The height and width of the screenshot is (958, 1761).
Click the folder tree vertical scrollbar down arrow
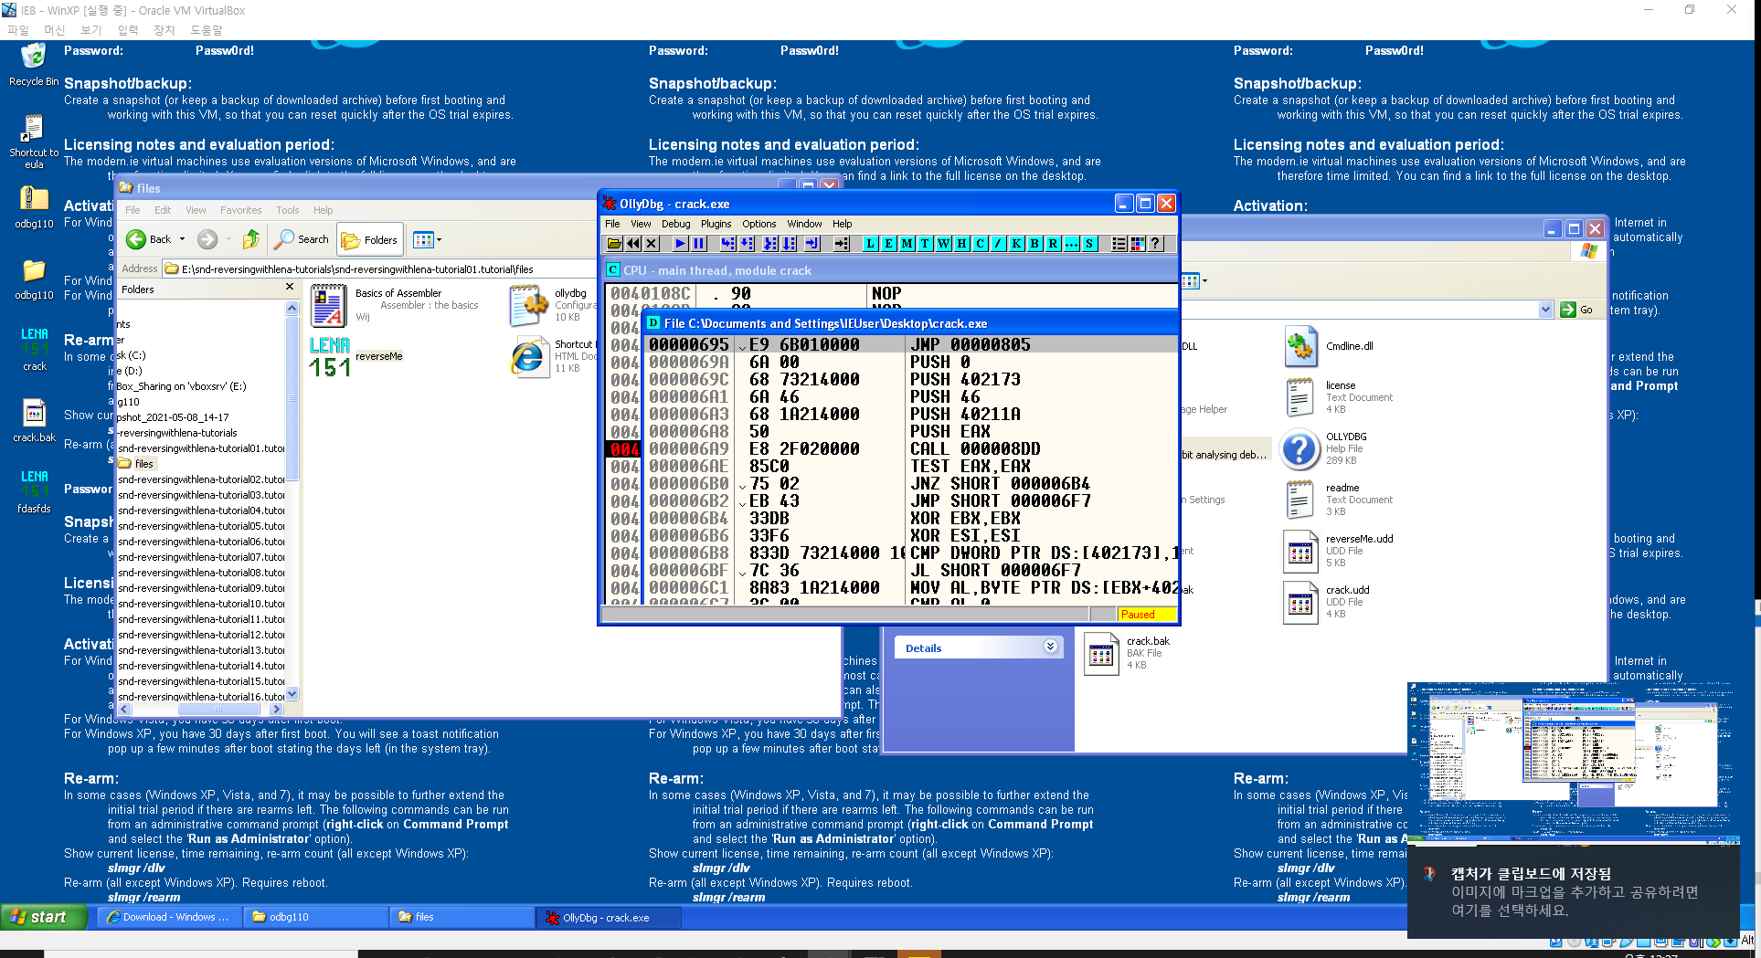(292, 694)
